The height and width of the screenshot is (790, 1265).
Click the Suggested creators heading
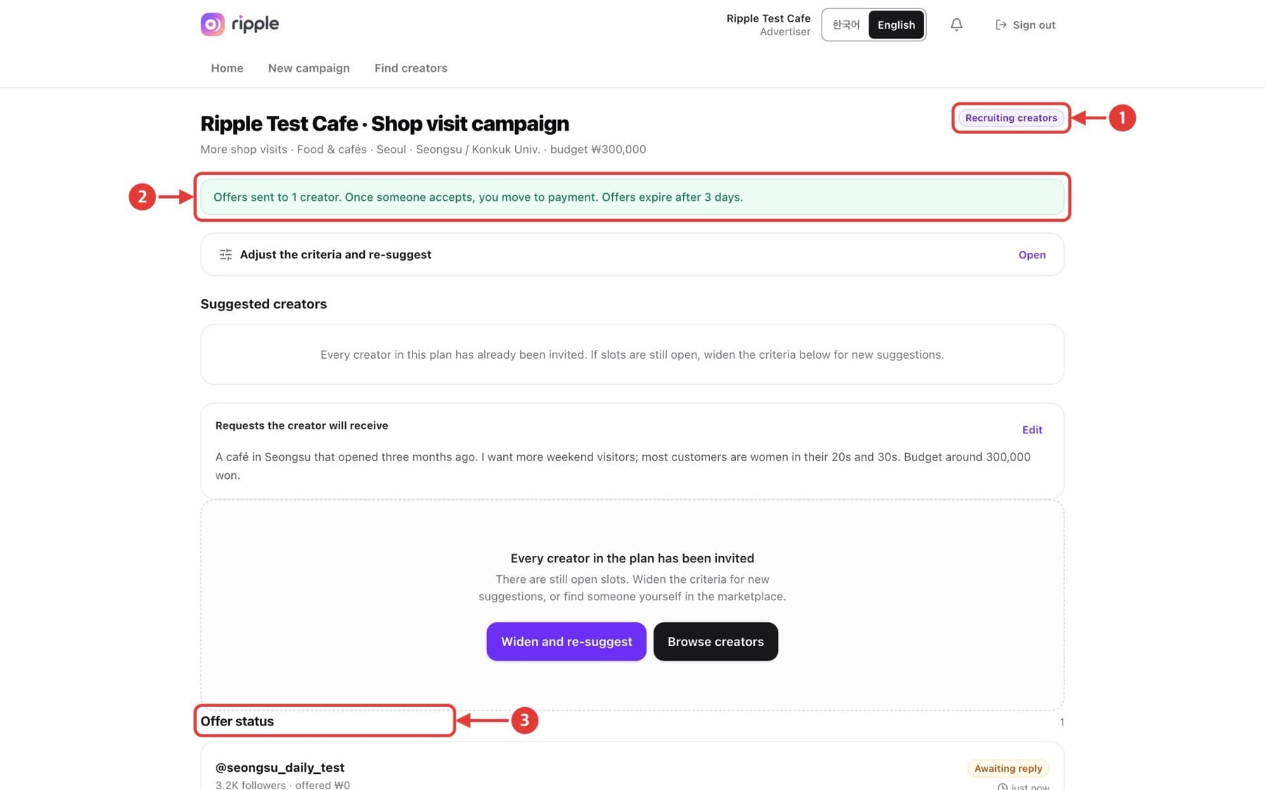[x=264, y=304]
